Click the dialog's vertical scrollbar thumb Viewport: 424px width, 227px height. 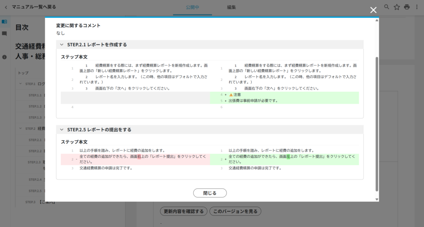(x=376, y=124)
